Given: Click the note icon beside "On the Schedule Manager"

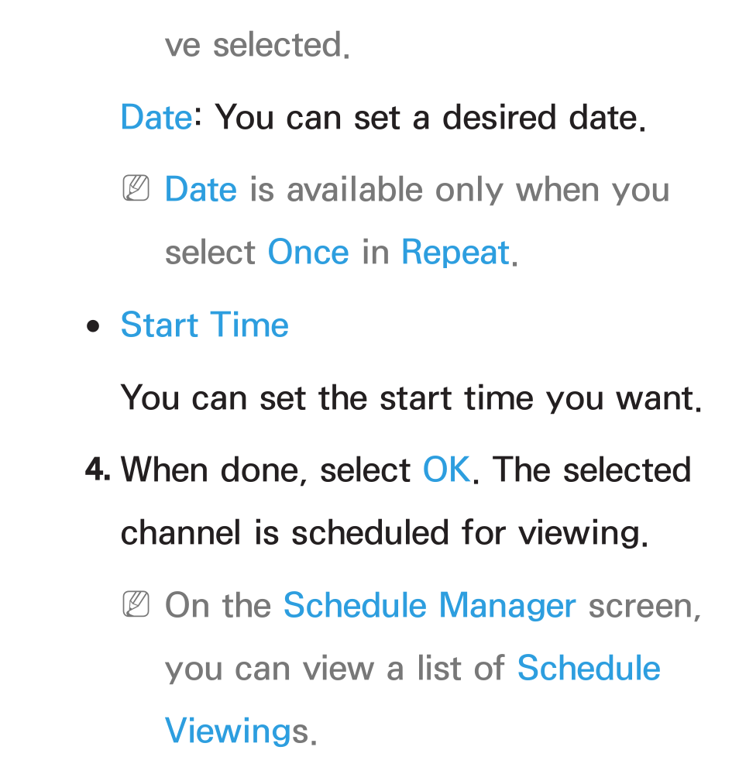Looking at the screenshot, I should click(136, 604).
